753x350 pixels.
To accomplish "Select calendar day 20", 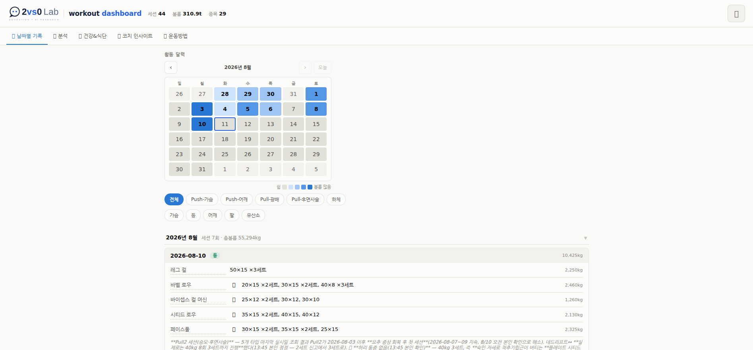I will (271, 139).
